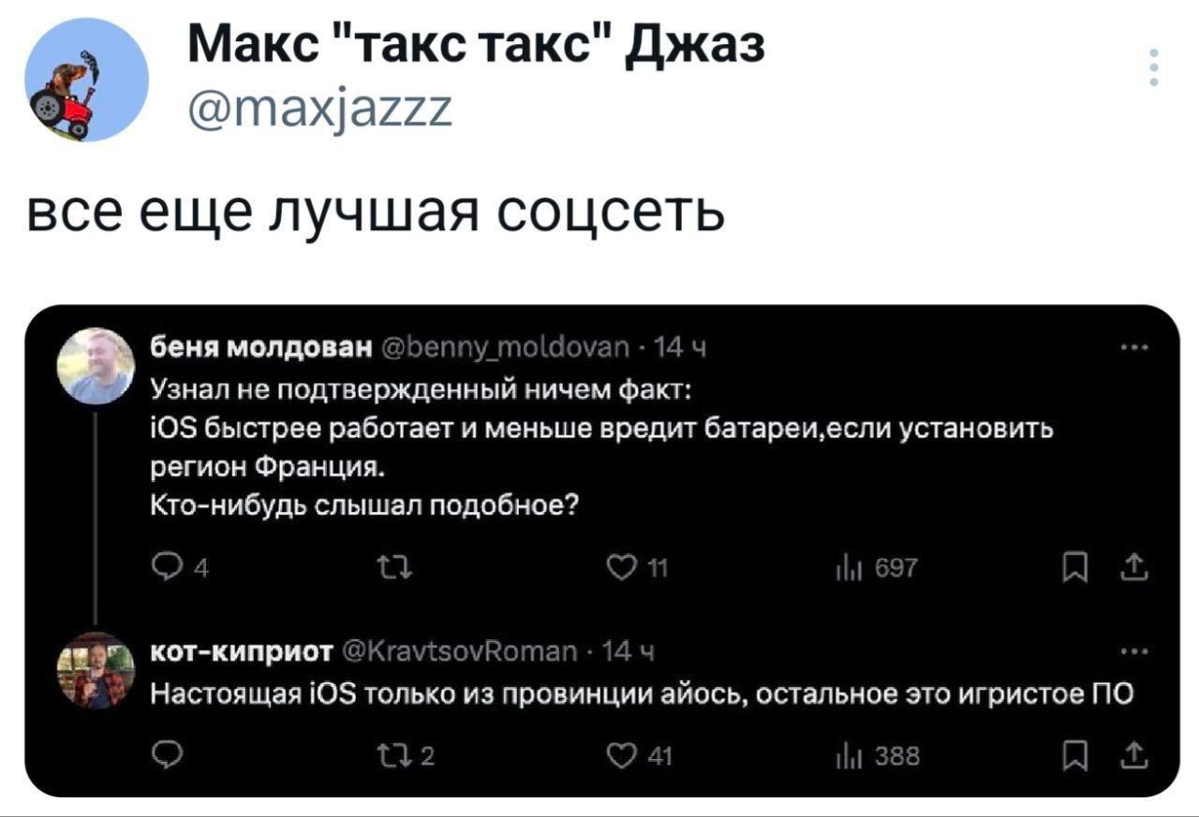This screenshot has height=817, width=1199.
Task: Open the tweet's three-dot options menu
Action: tap(1153, 67)
